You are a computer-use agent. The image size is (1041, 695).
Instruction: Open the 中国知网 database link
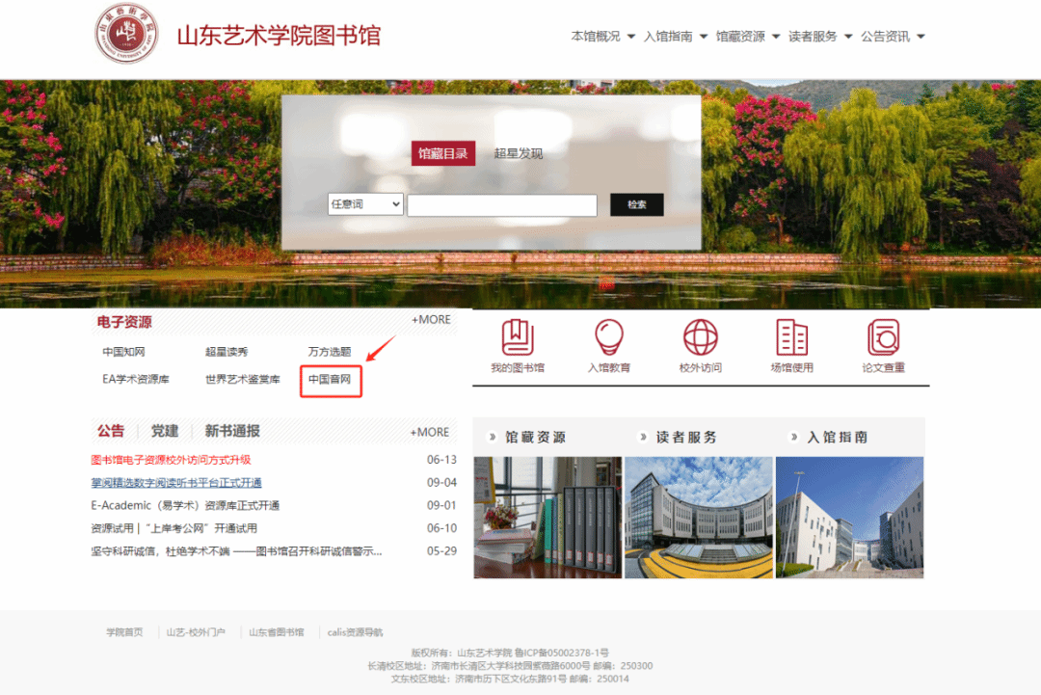tap(124, 352)
